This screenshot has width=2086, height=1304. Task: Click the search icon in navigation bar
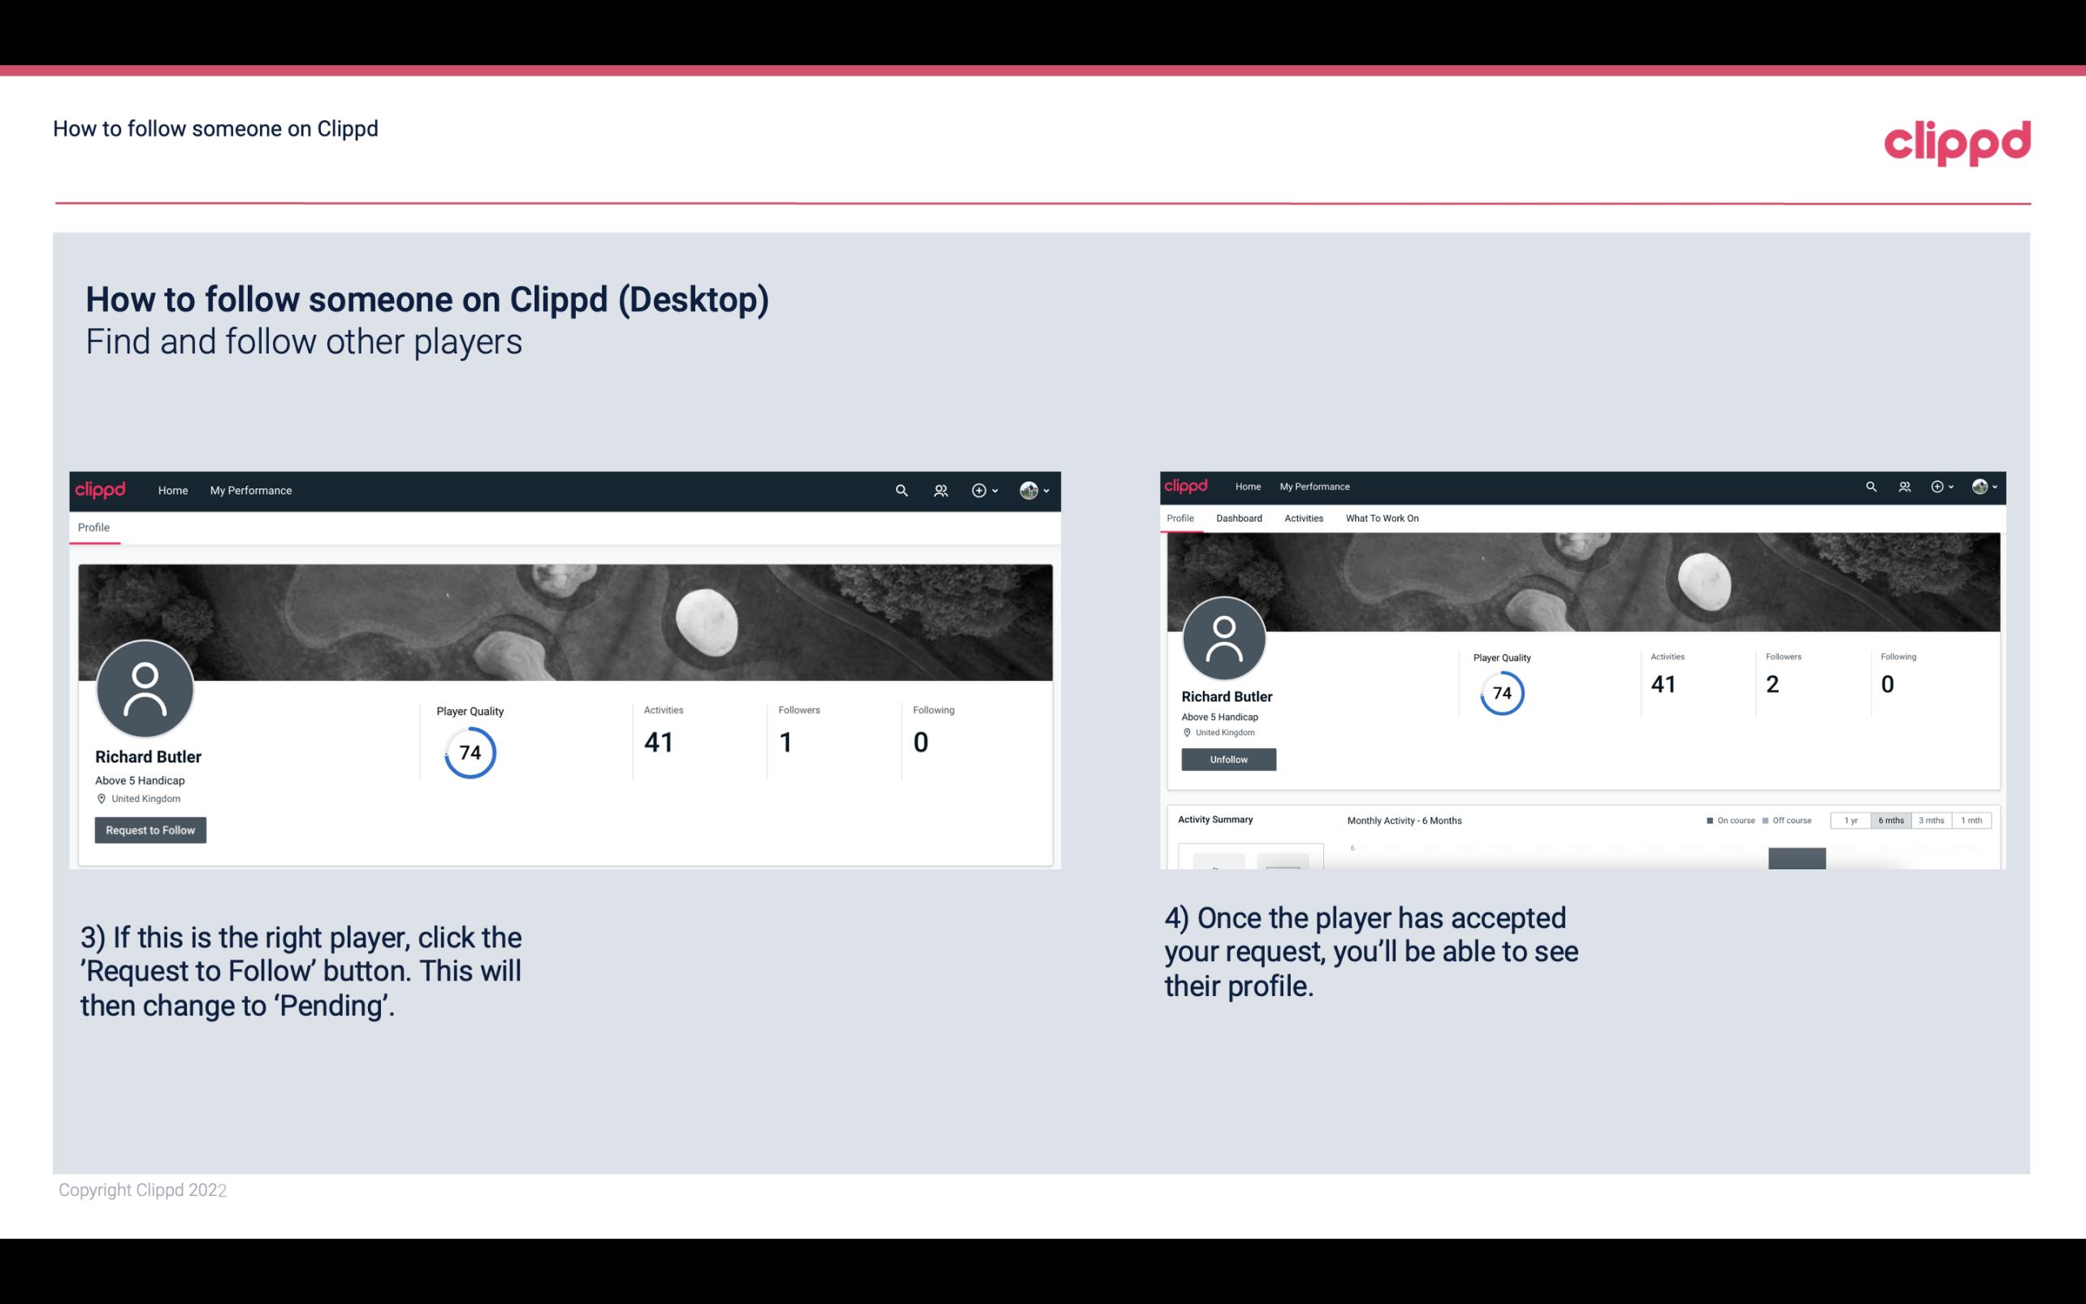[x=901, y=490]
